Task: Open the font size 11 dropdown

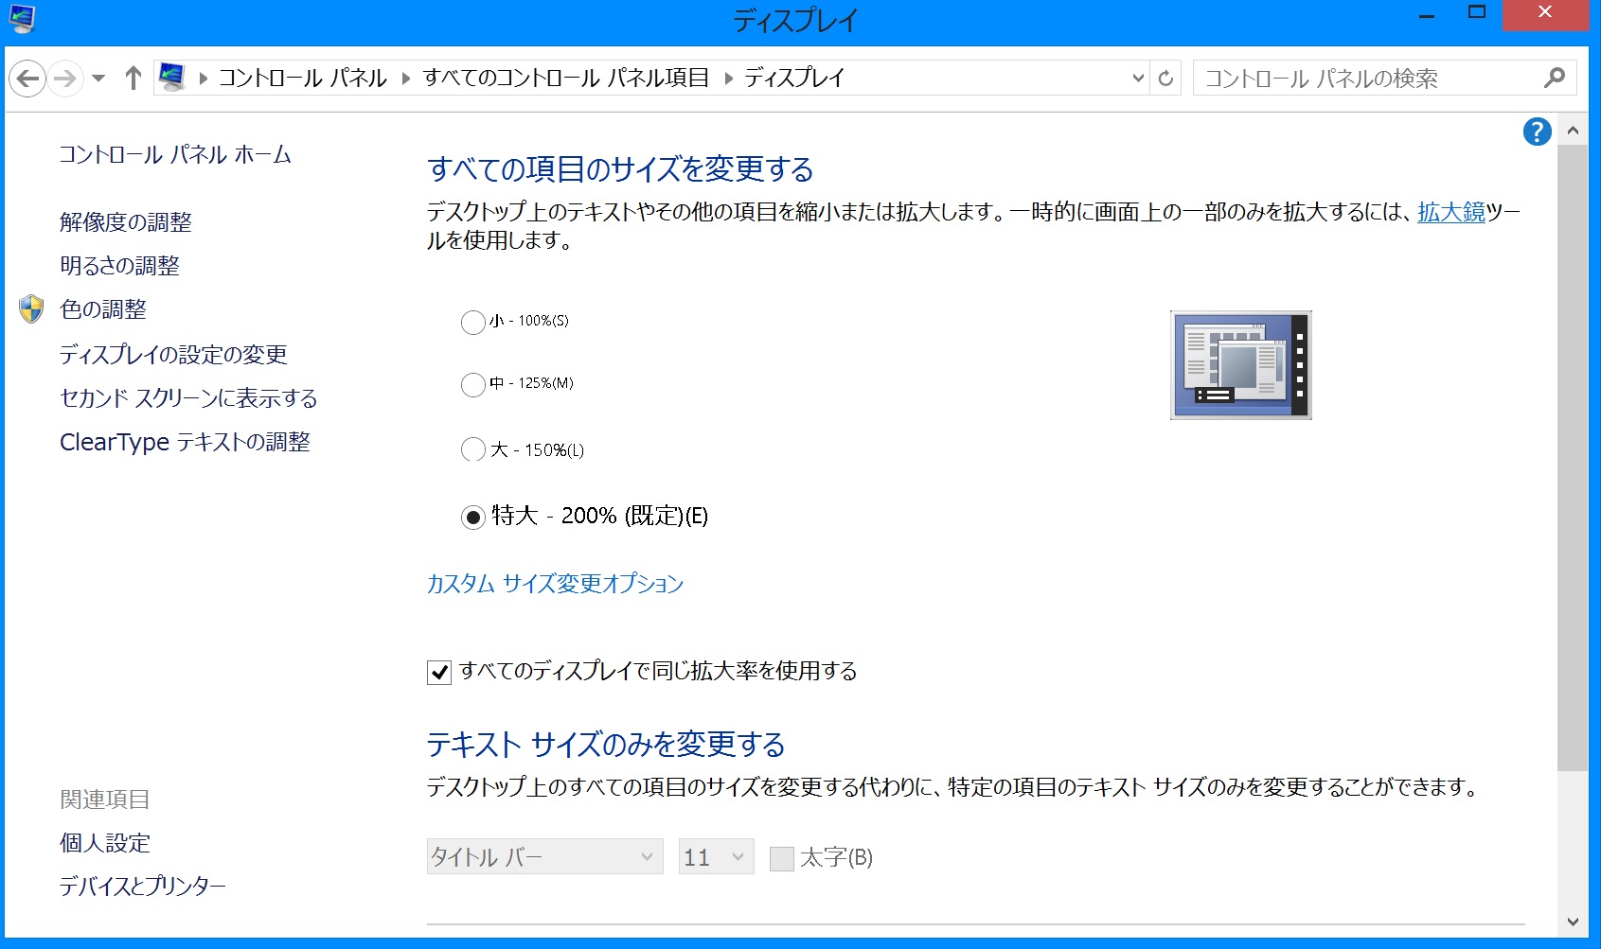Action: pos(716,856)
